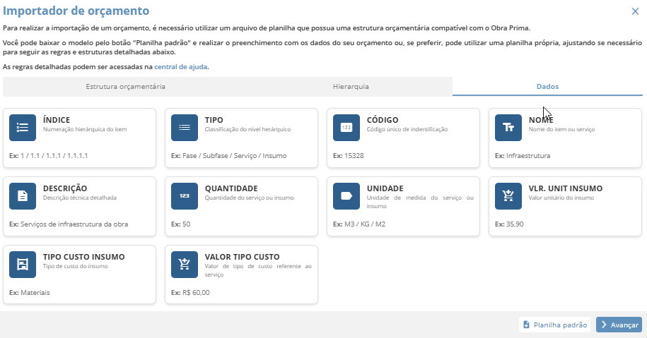Image resolution: width=647 pixels, height=338 pixels.
Task: Click the DESCRIÇÃO document icon
Action: tap(23, 196)
